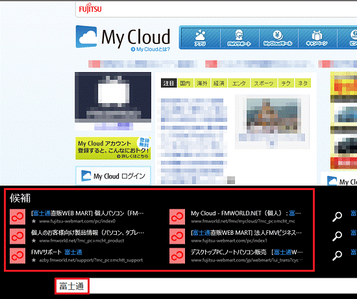
Task: Select the テク news tab
Action: click(x=286, y=83)
